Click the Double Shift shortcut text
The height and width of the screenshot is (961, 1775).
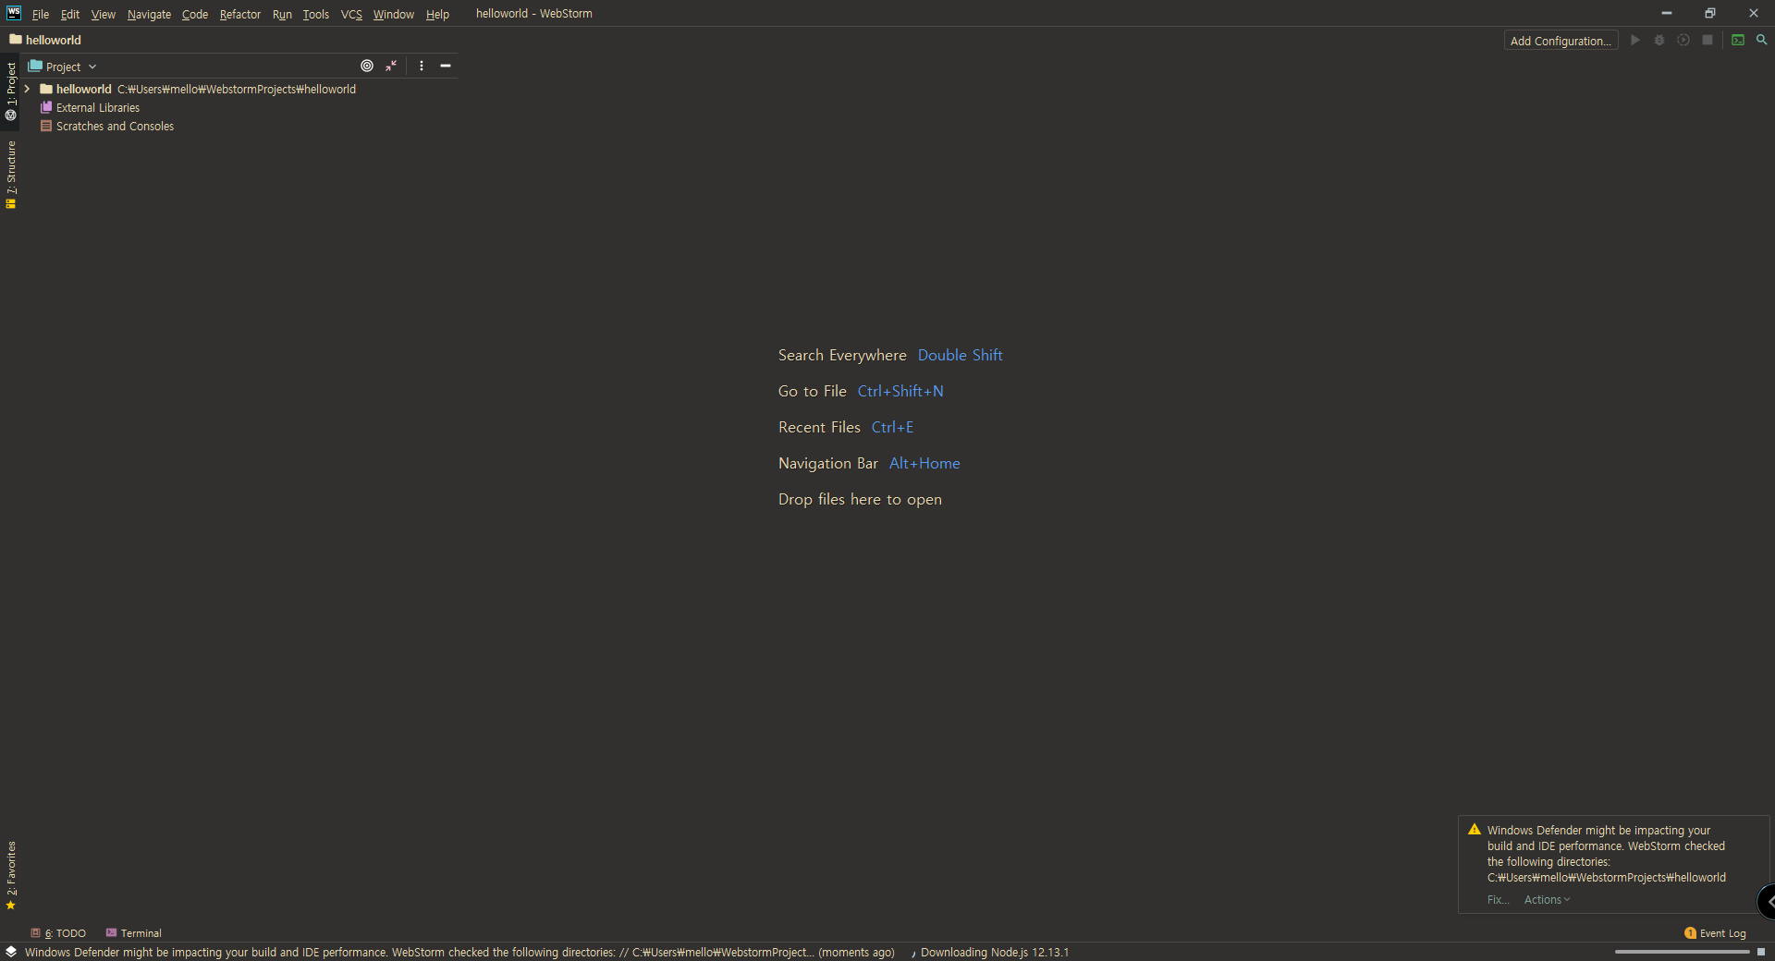960,355
